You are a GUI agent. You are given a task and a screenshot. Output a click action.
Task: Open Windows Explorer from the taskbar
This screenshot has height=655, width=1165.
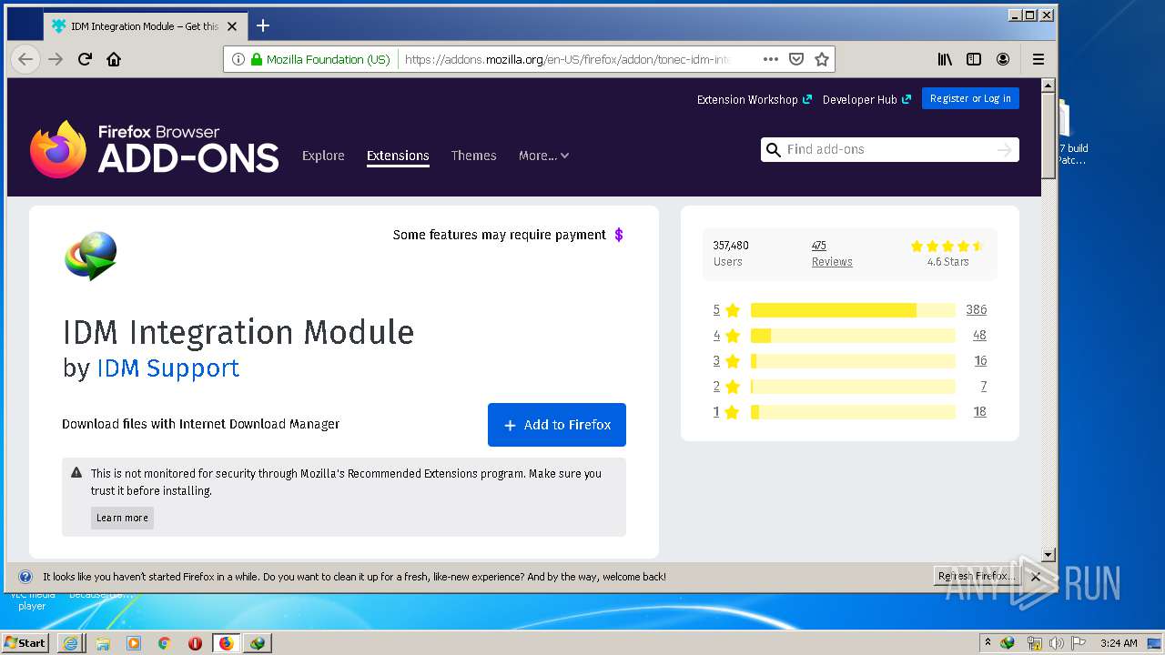[103, 643]
